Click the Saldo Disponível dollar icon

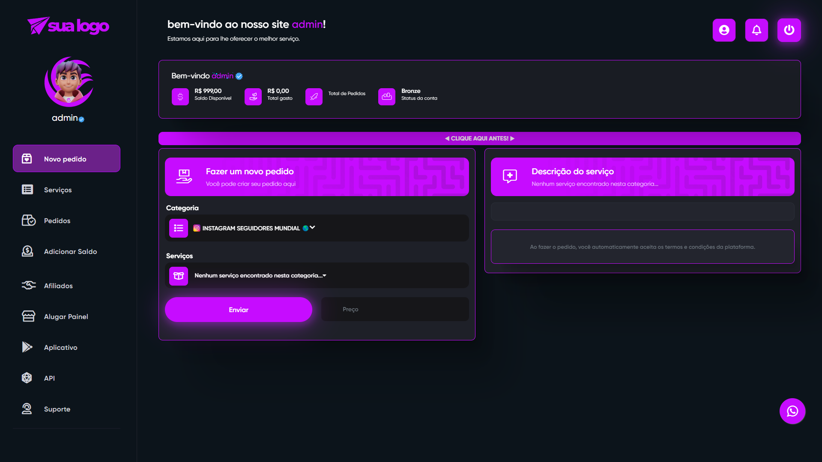[x=180, y=96]
